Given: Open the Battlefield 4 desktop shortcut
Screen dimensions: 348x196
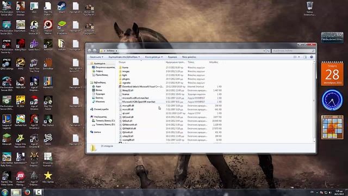Looking at the screenshot, I should [21, 158].
